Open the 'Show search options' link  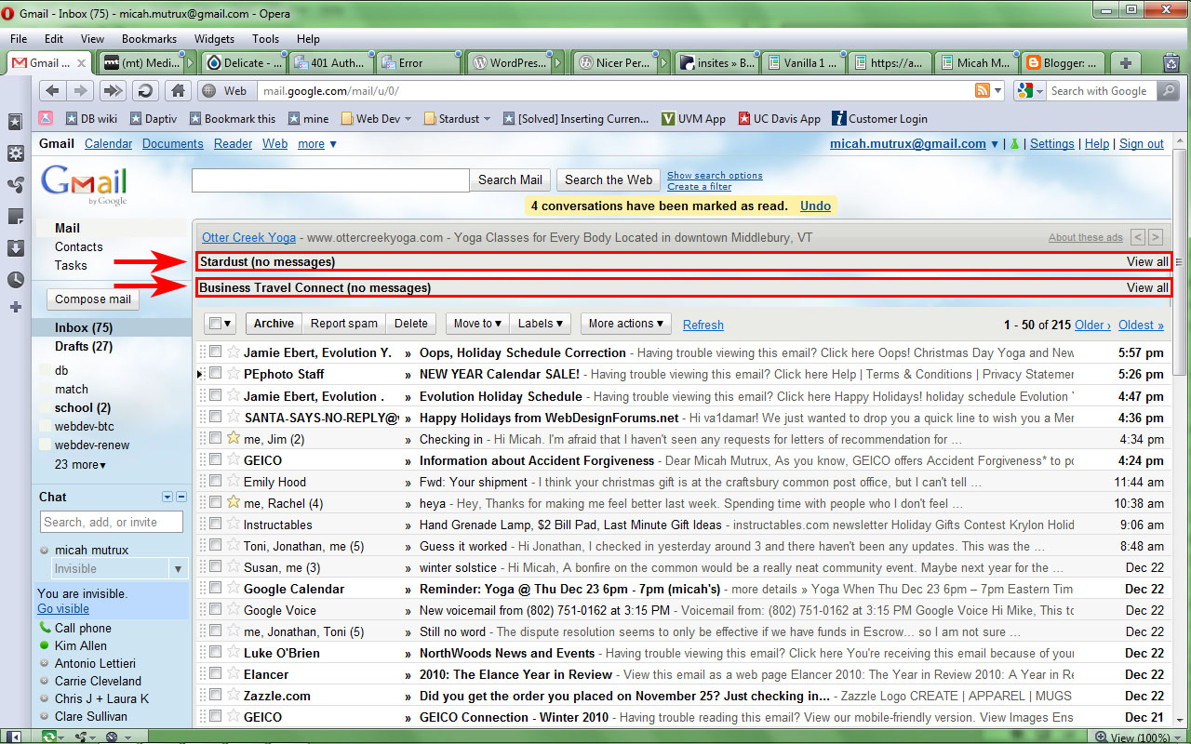[x=715, y=175]
